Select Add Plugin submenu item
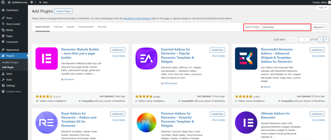The height and width of the screenshot is (140, 331). click(x=8, y=67)
